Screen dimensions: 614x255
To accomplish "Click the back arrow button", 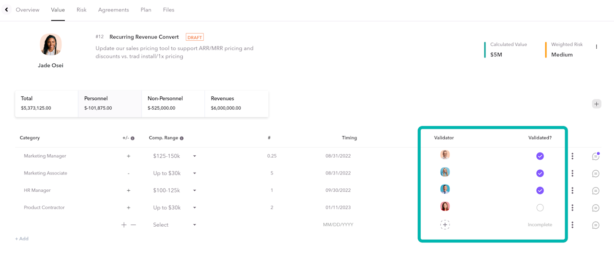I will coord(6,10).
